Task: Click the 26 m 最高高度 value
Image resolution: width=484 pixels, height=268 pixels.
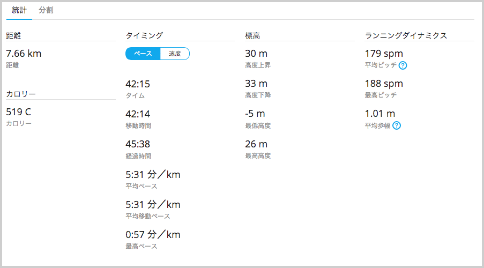Action: click(256, 144)
